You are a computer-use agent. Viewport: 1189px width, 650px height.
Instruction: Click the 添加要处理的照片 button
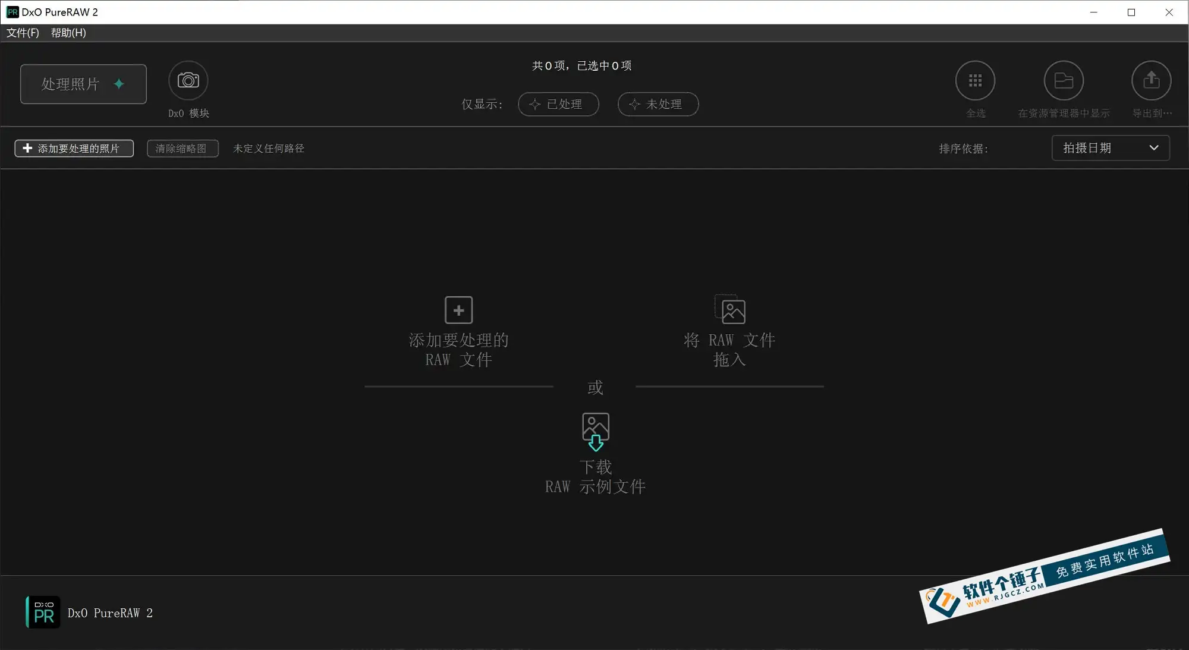74,148
